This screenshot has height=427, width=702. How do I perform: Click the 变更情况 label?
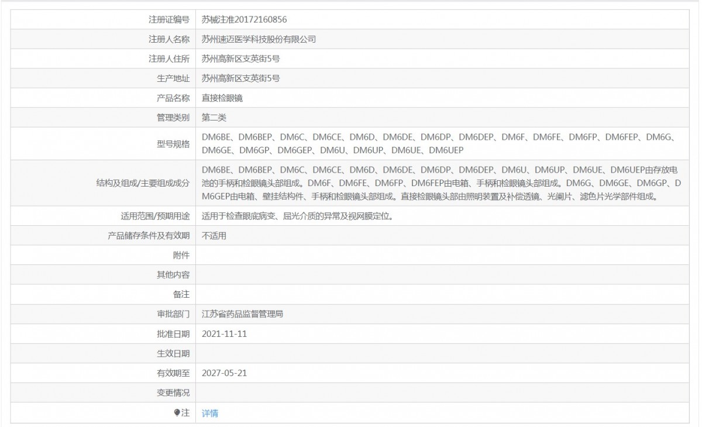(173, 393)
